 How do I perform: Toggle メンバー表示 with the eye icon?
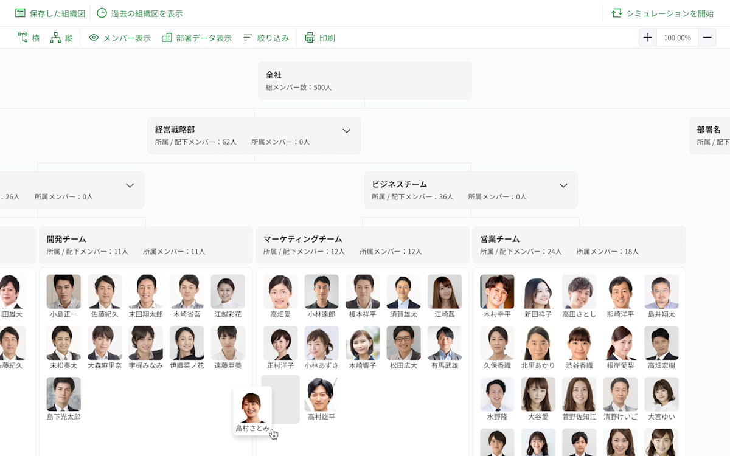94,37
